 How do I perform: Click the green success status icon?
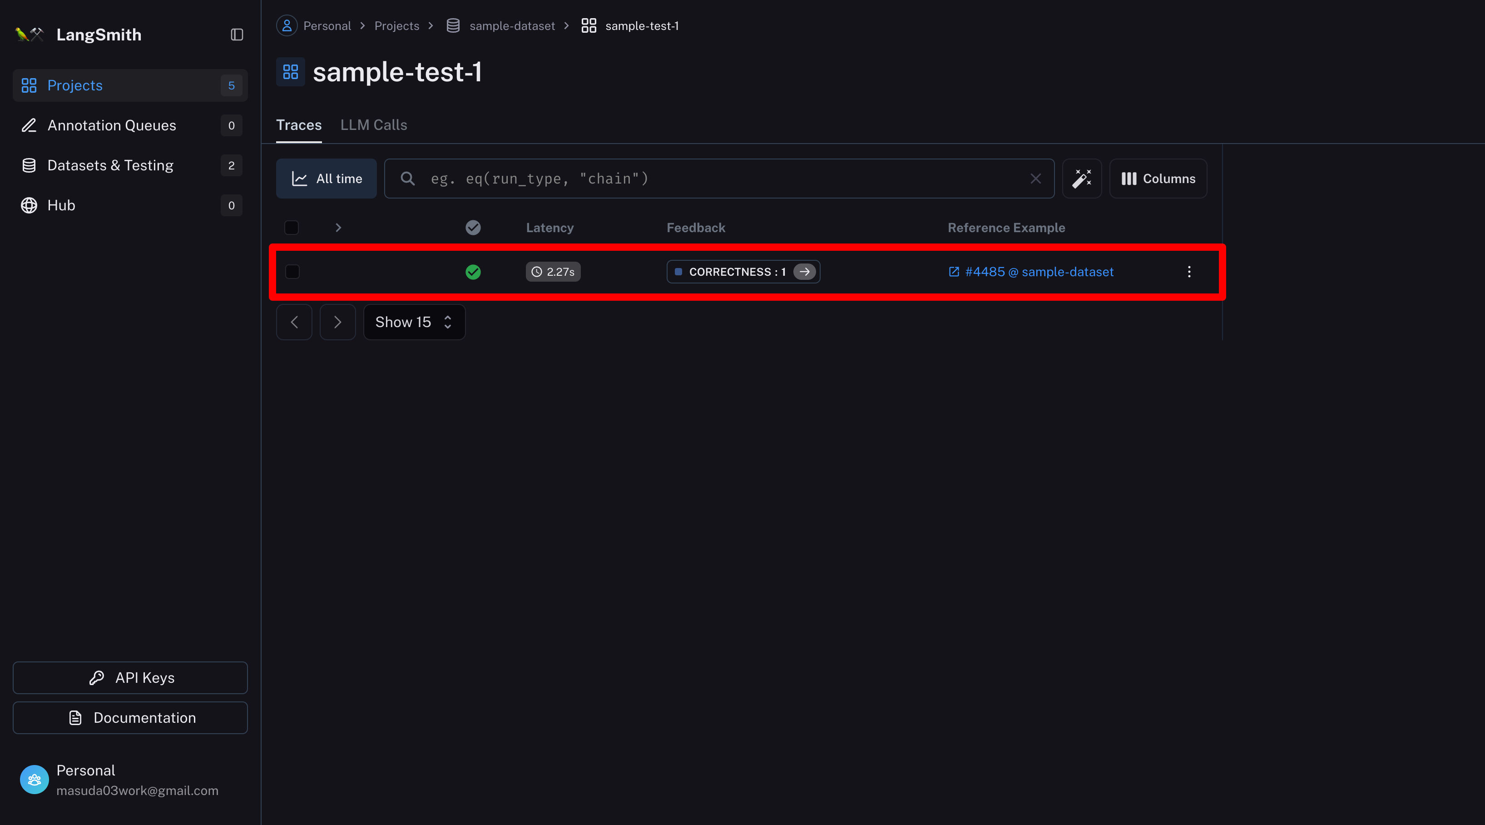coord(473,272)
